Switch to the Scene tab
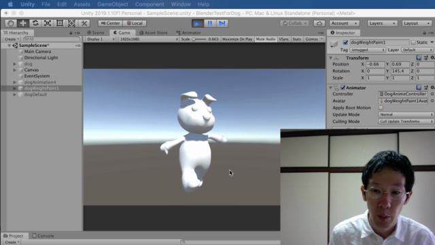 (x=96, y=33)
